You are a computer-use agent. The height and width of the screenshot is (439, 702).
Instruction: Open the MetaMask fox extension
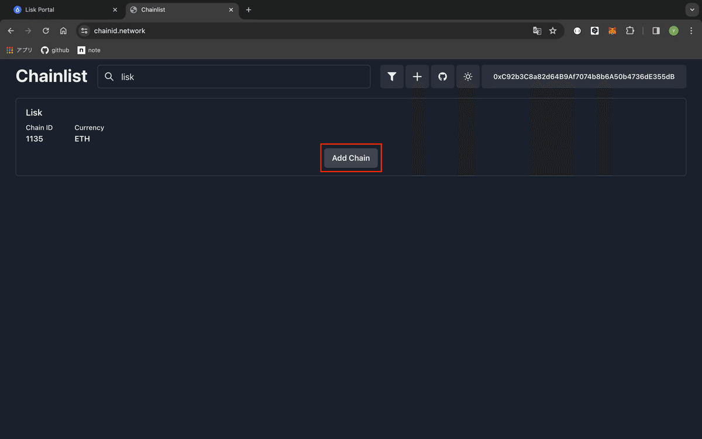(x=612, y=31)
